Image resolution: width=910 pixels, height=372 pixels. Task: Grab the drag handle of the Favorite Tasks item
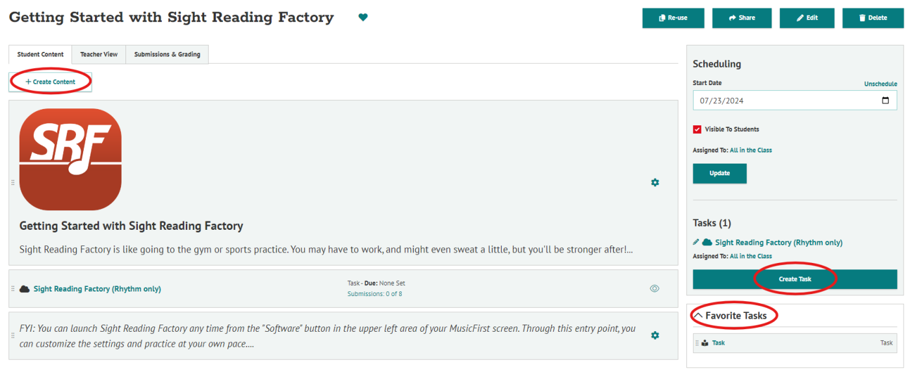[697, 343]
